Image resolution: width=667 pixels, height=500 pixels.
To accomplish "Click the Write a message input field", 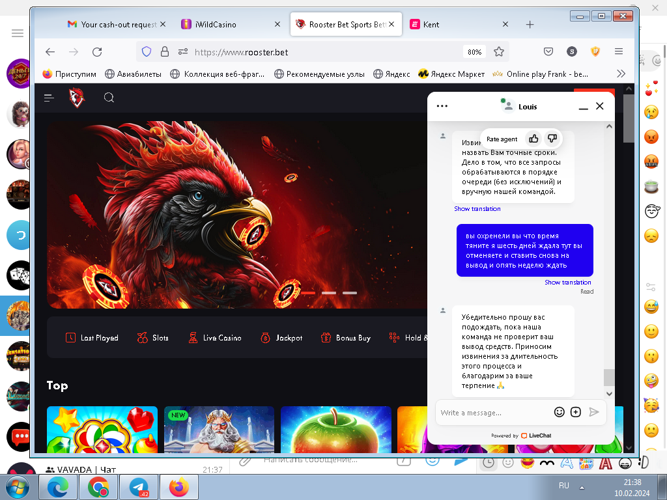I will pos(494,412).
